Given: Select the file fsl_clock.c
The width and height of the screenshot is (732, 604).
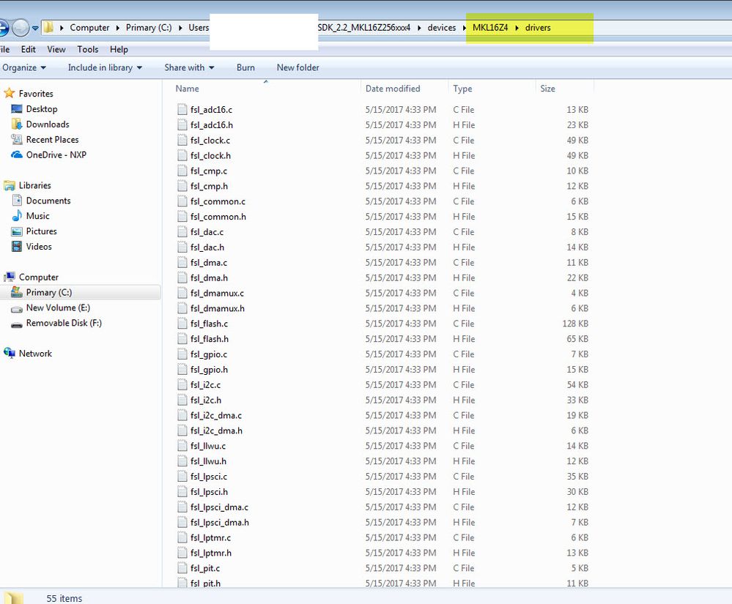Looking at the screenshot, I should point(210,141).
